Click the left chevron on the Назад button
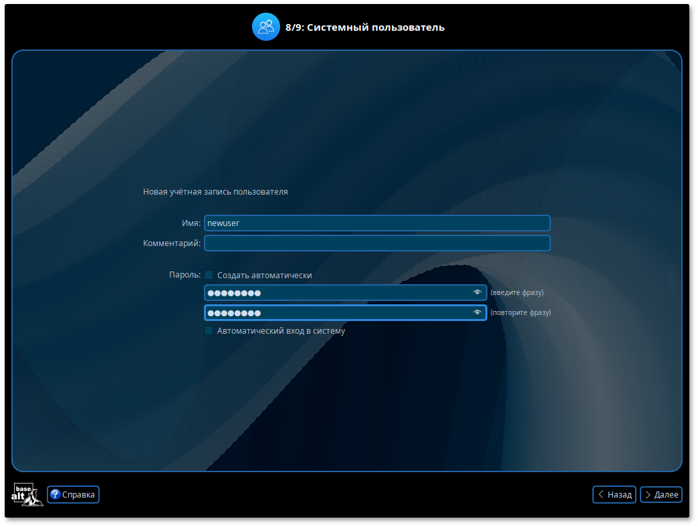The image size is (698, 527). 601,494
